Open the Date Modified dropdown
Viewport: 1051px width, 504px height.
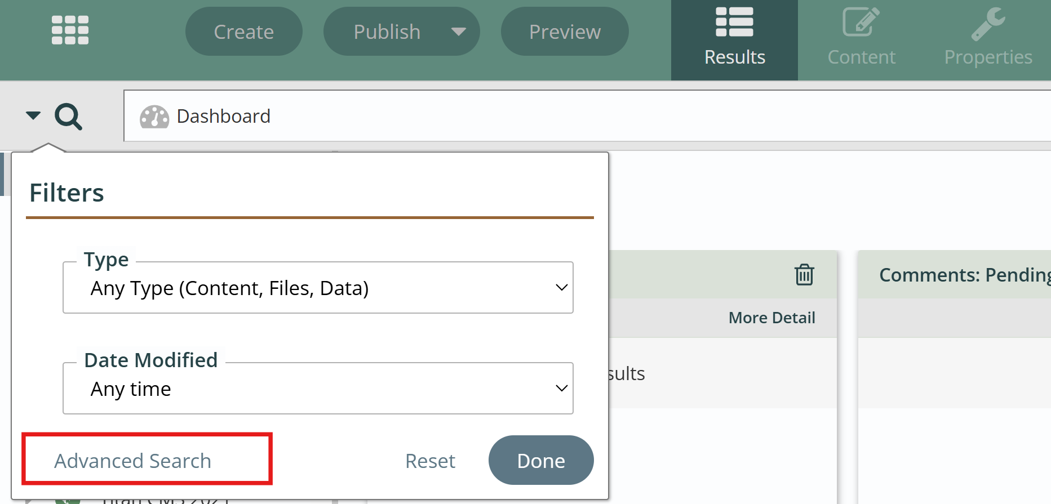pyautogui.click(x=318, y=389)
